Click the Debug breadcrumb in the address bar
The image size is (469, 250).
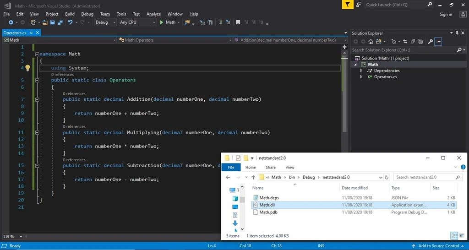pyautogui.click(x=309, y=177)
